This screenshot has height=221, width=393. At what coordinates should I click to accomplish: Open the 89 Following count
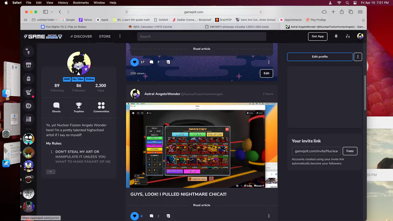(x=57, y=88)
